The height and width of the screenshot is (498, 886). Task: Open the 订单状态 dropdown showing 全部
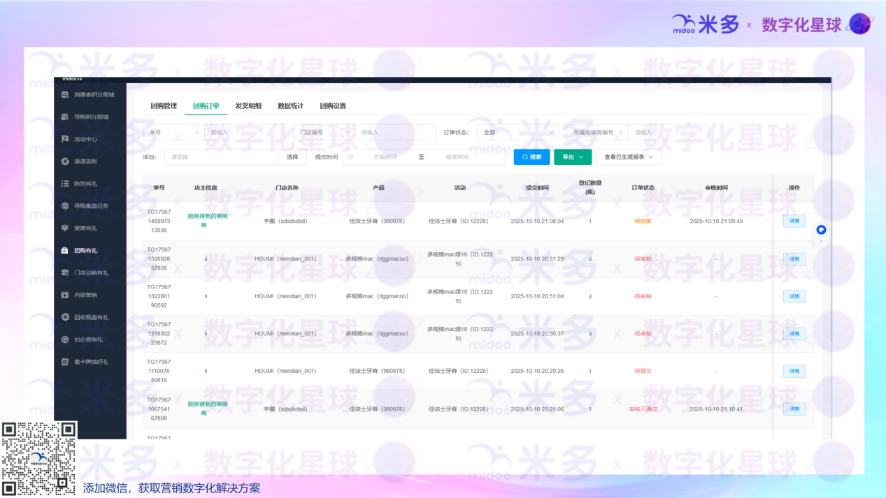pos(517,132)
